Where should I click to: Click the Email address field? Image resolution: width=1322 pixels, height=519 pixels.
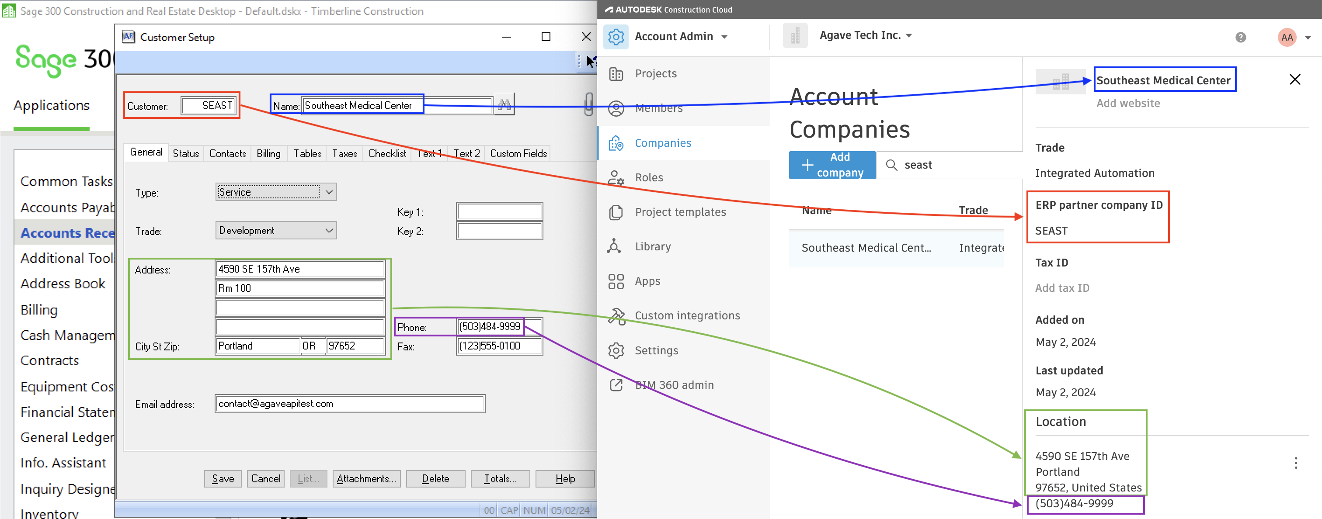350,404
